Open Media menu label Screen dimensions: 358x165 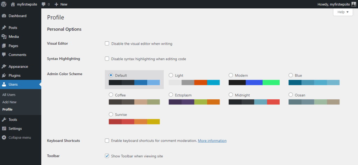click(x=14, y=37)
